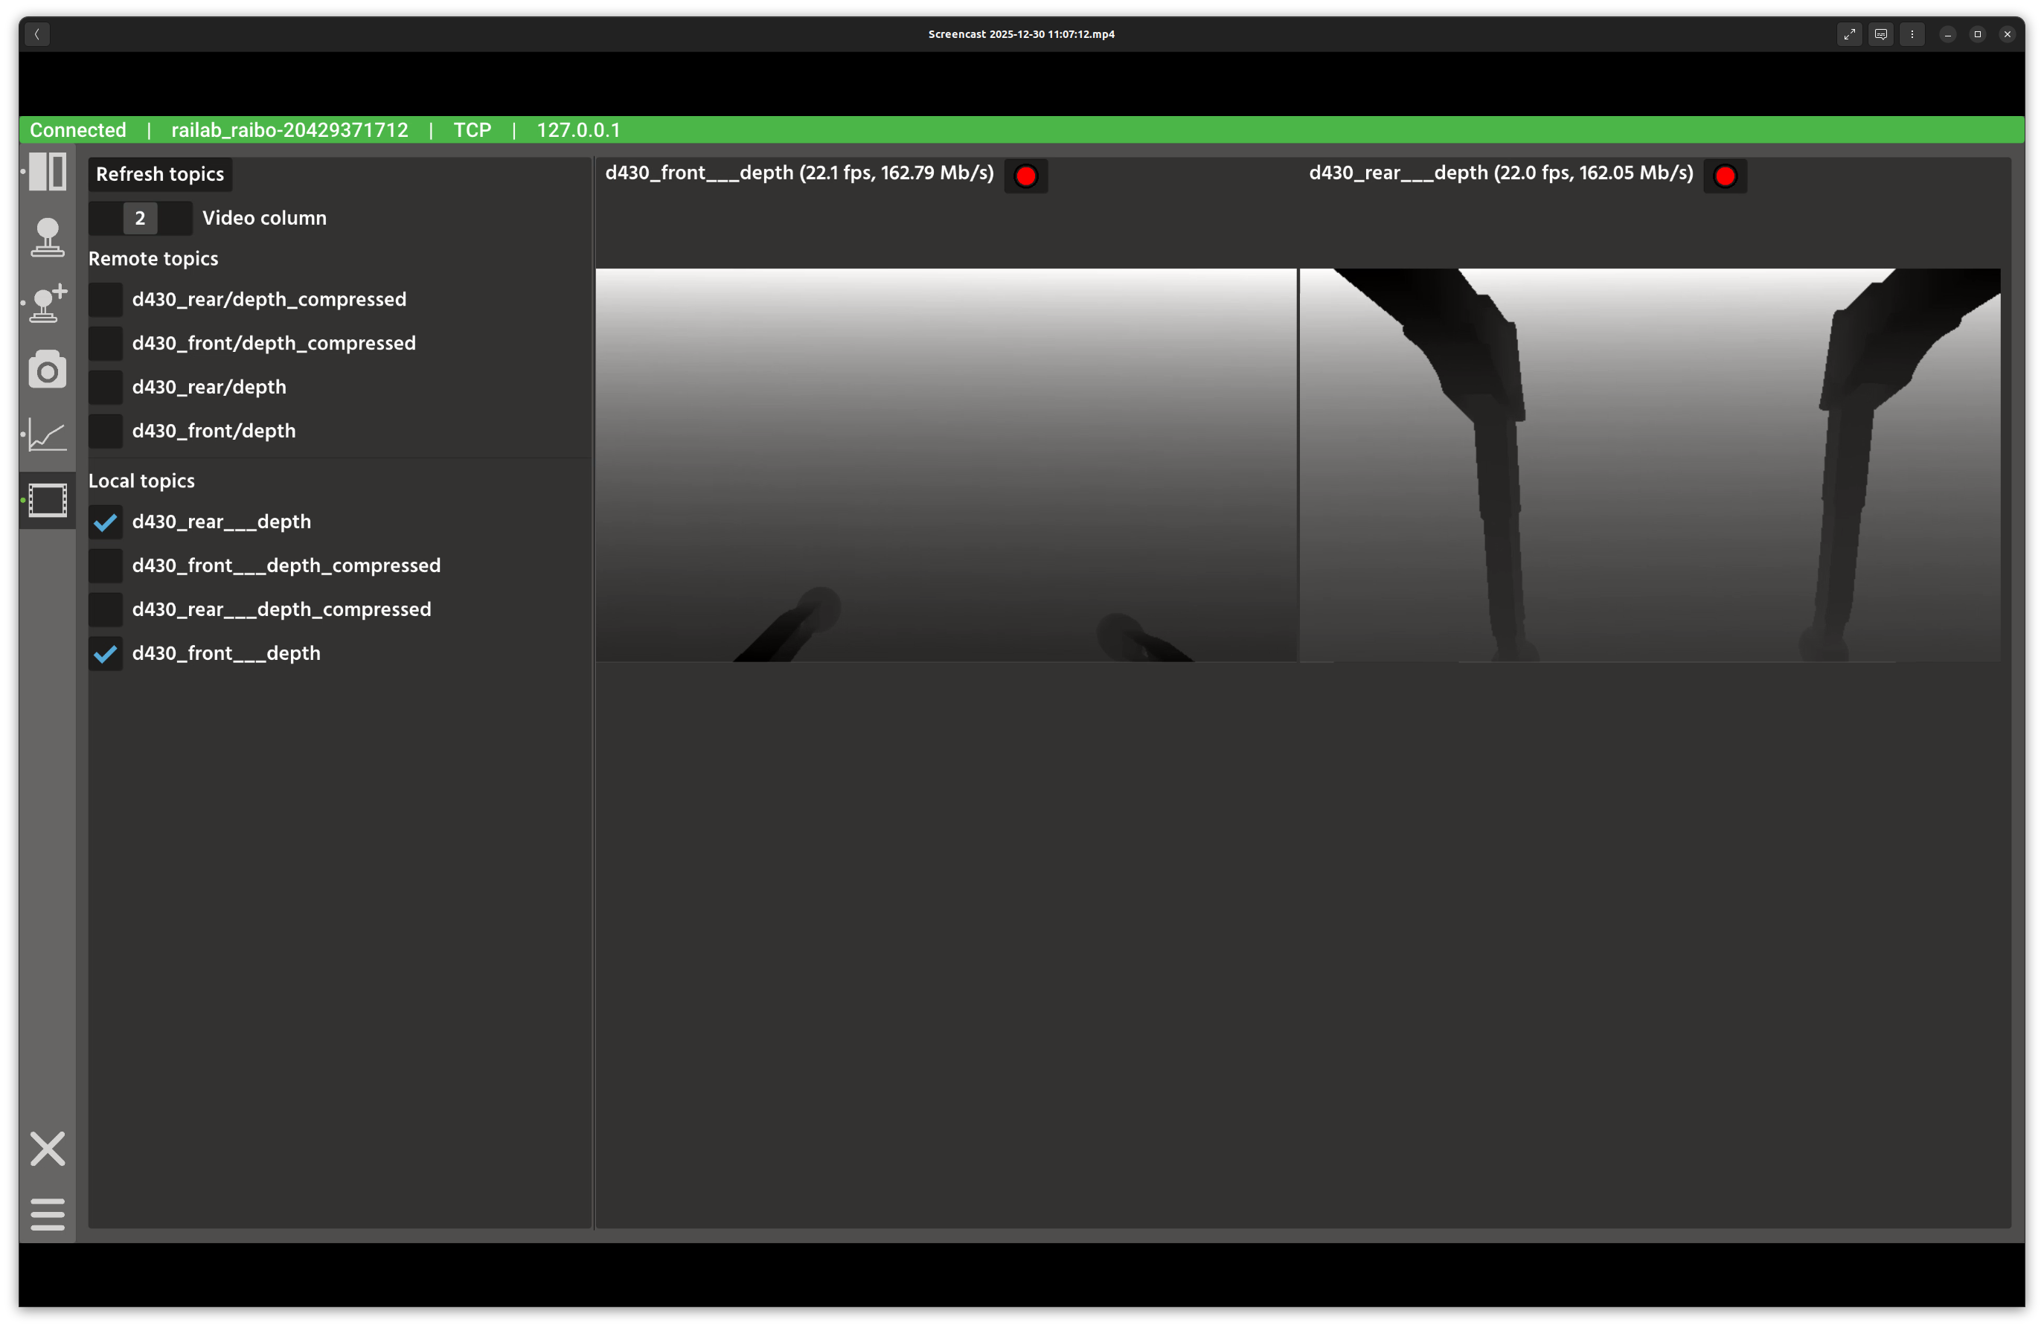2044x1328 pixels.
Task: Click record button for d430_rear___depth stream
Action: point(1725,176)
